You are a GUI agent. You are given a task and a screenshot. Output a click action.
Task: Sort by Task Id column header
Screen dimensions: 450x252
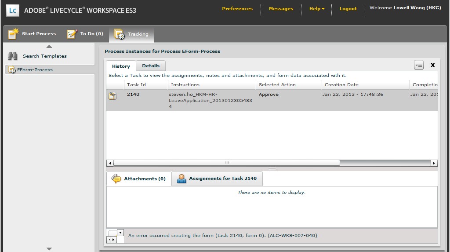pyautogui.click(x=146, y=85)
